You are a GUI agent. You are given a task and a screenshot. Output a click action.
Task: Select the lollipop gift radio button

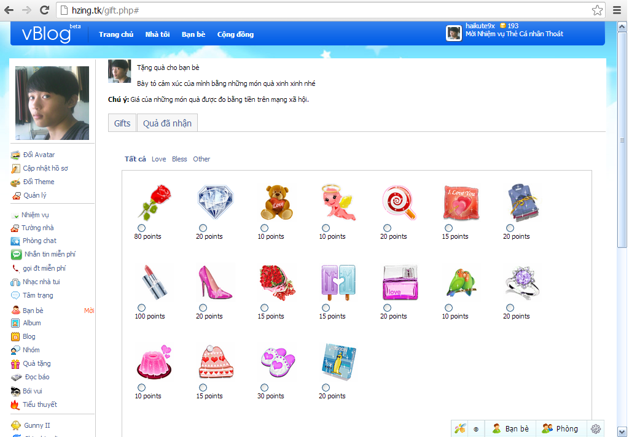[387, 228]
